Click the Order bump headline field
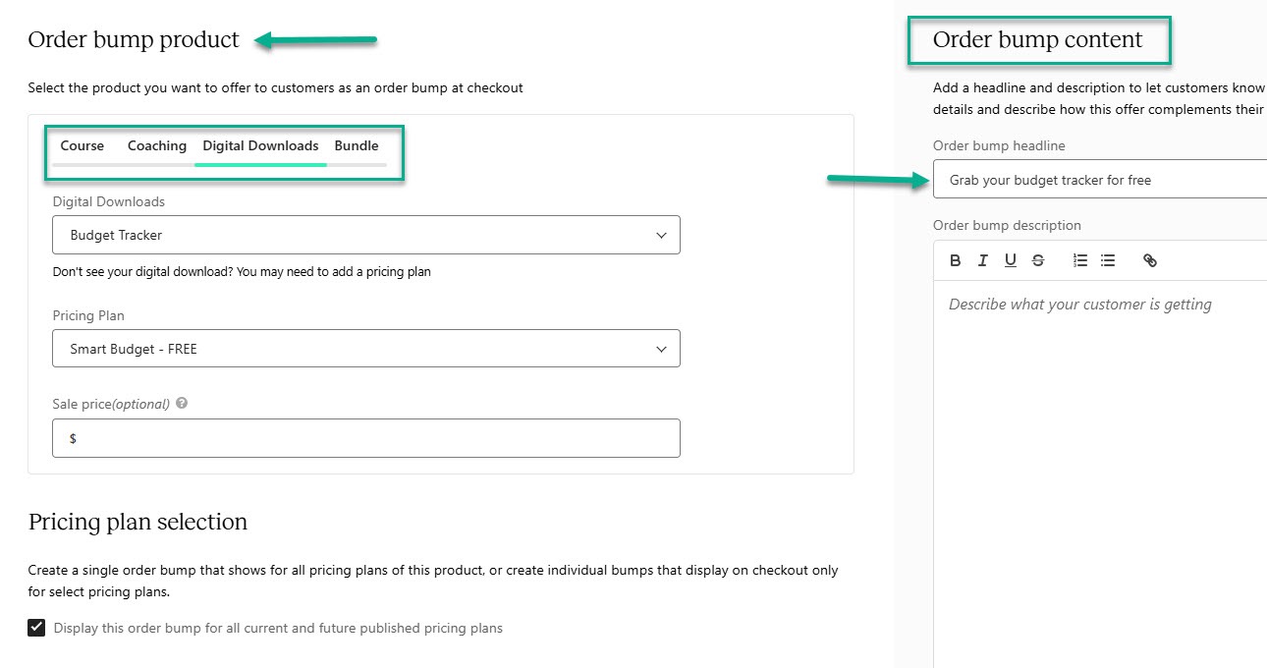This screenshot has width=1267, height=668. [1100, 180]
